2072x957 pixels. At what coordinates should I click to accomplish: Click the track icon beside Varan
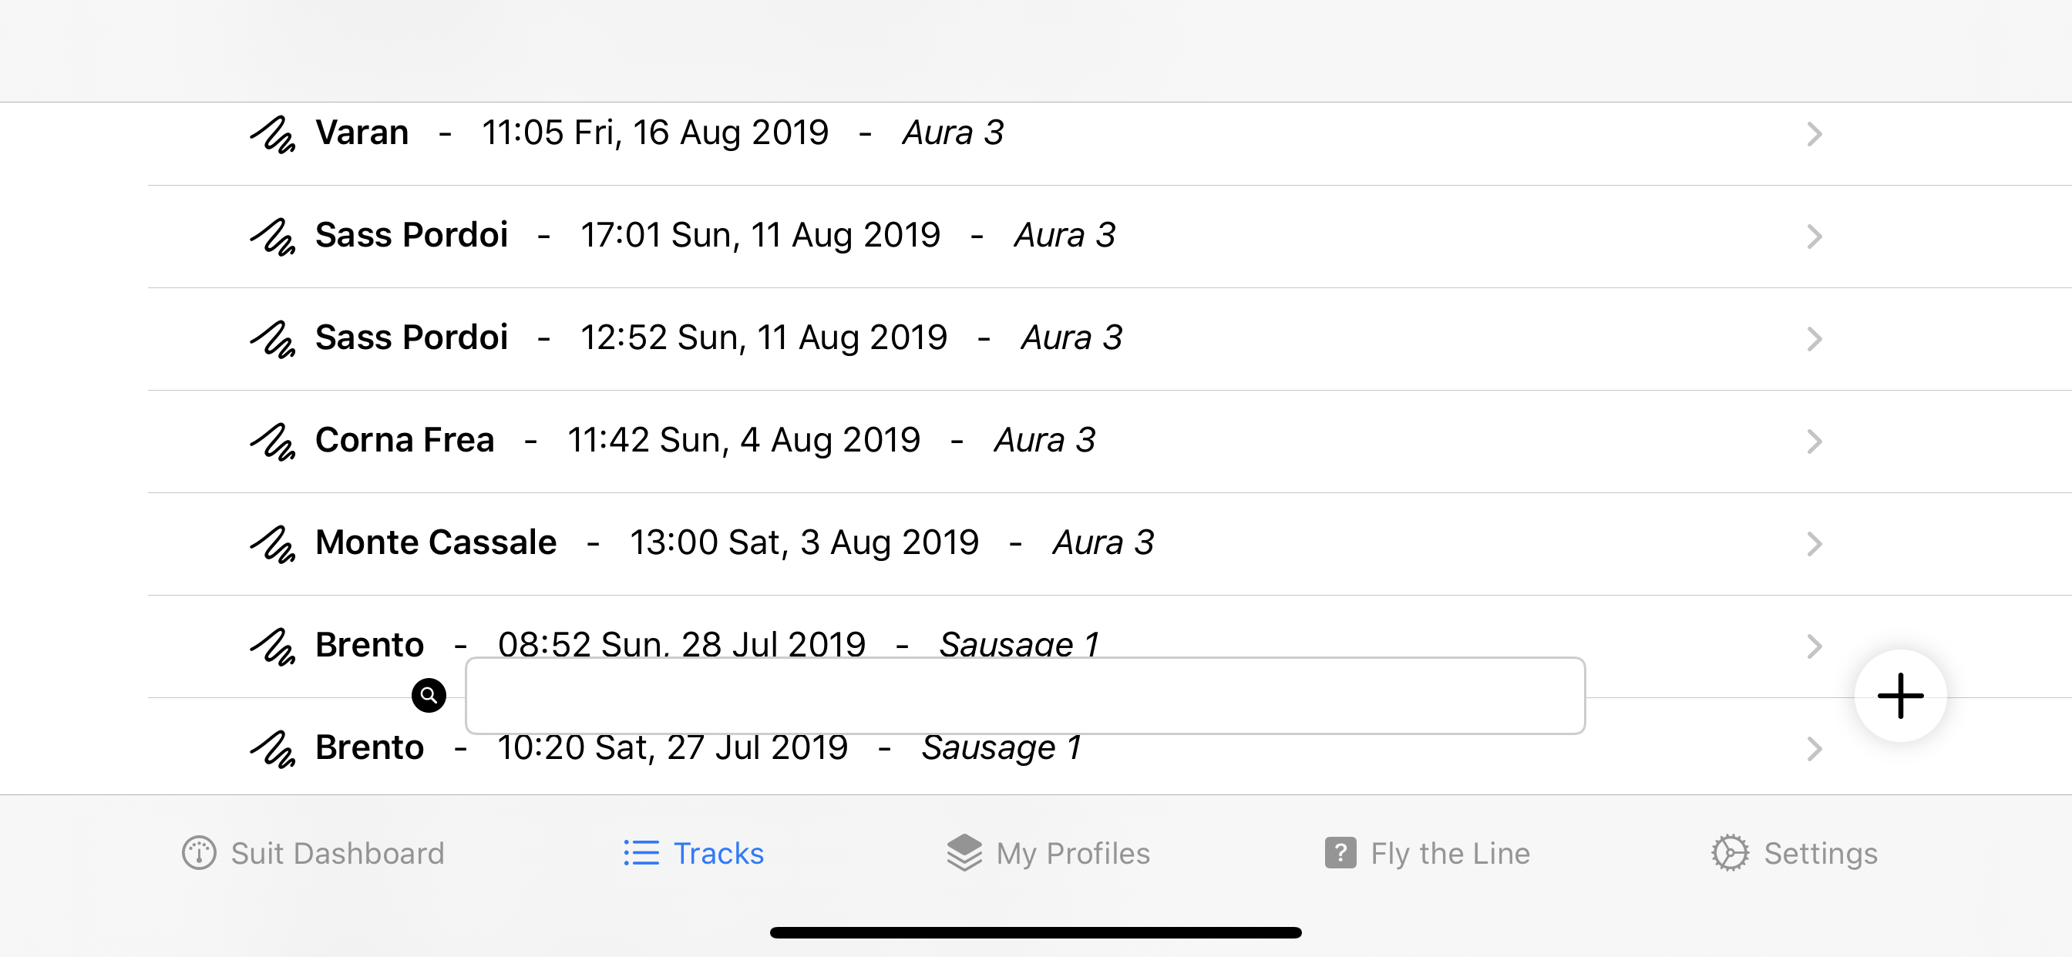[272, 134]
